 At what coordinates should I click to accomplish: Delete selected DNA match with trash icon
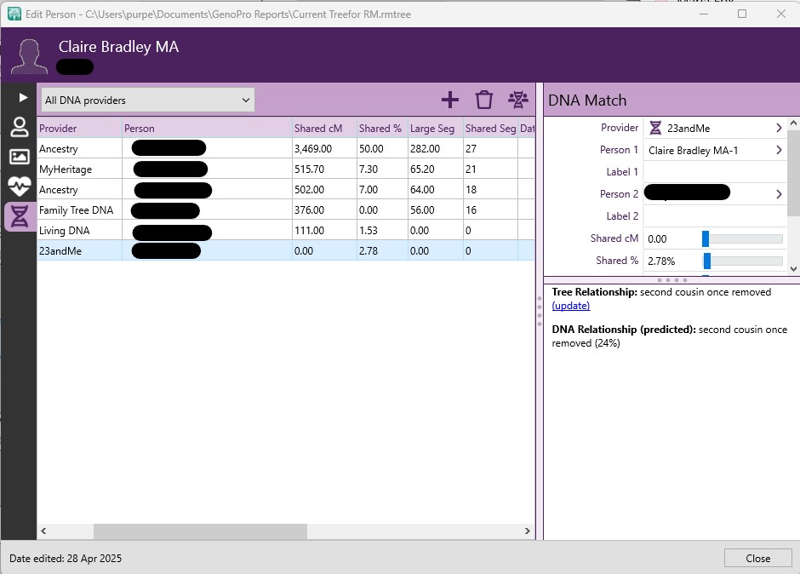pos(484,100)
